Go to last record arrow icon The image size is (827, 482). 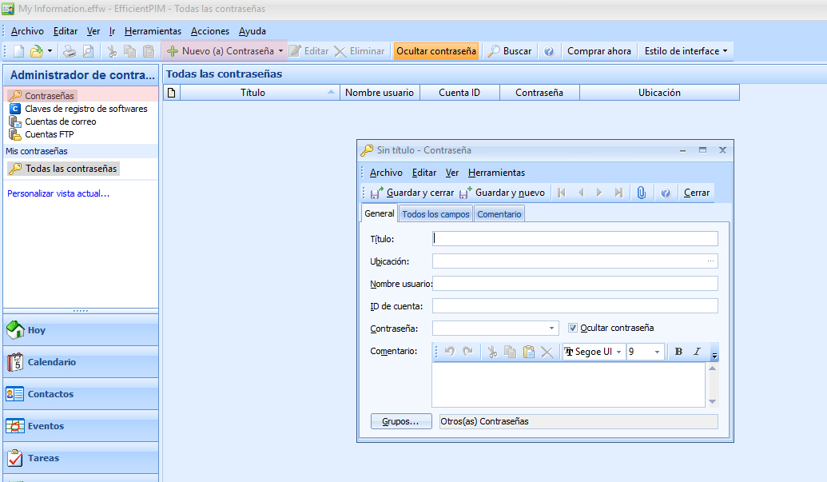(618, 193)
